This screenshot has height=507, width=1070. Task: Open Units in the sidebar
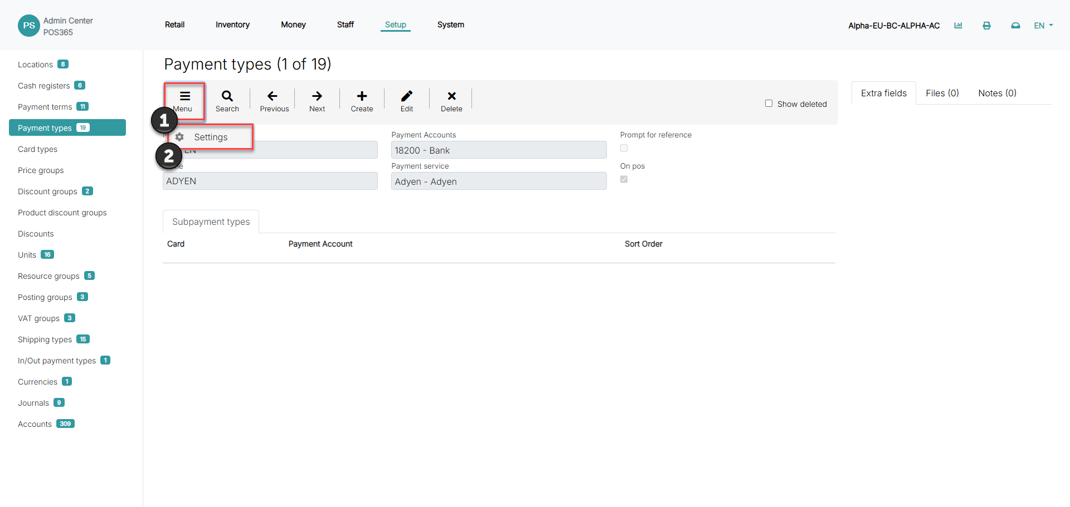click(x=27, y=255)
